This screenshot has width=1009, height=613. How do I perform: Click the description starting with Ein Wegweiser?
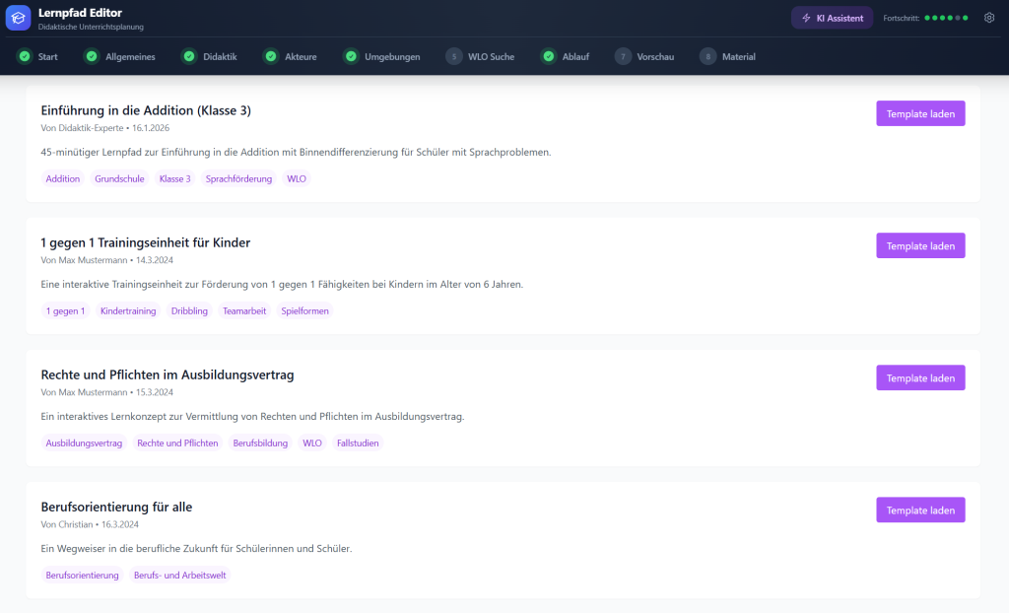point(196,548)
